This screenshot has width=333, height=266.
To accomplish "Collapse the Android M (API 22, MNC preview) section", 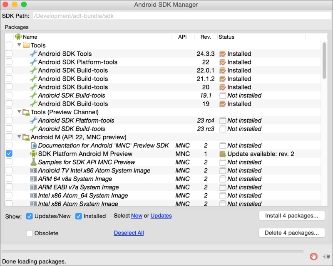I will coord(19,137).
